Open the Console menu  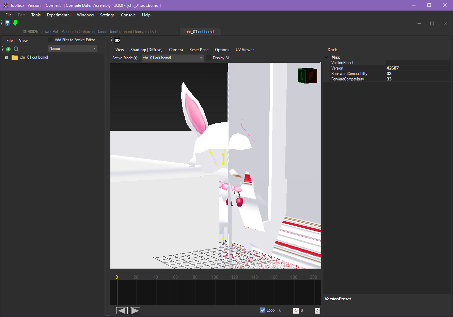[x=128, y=15]
